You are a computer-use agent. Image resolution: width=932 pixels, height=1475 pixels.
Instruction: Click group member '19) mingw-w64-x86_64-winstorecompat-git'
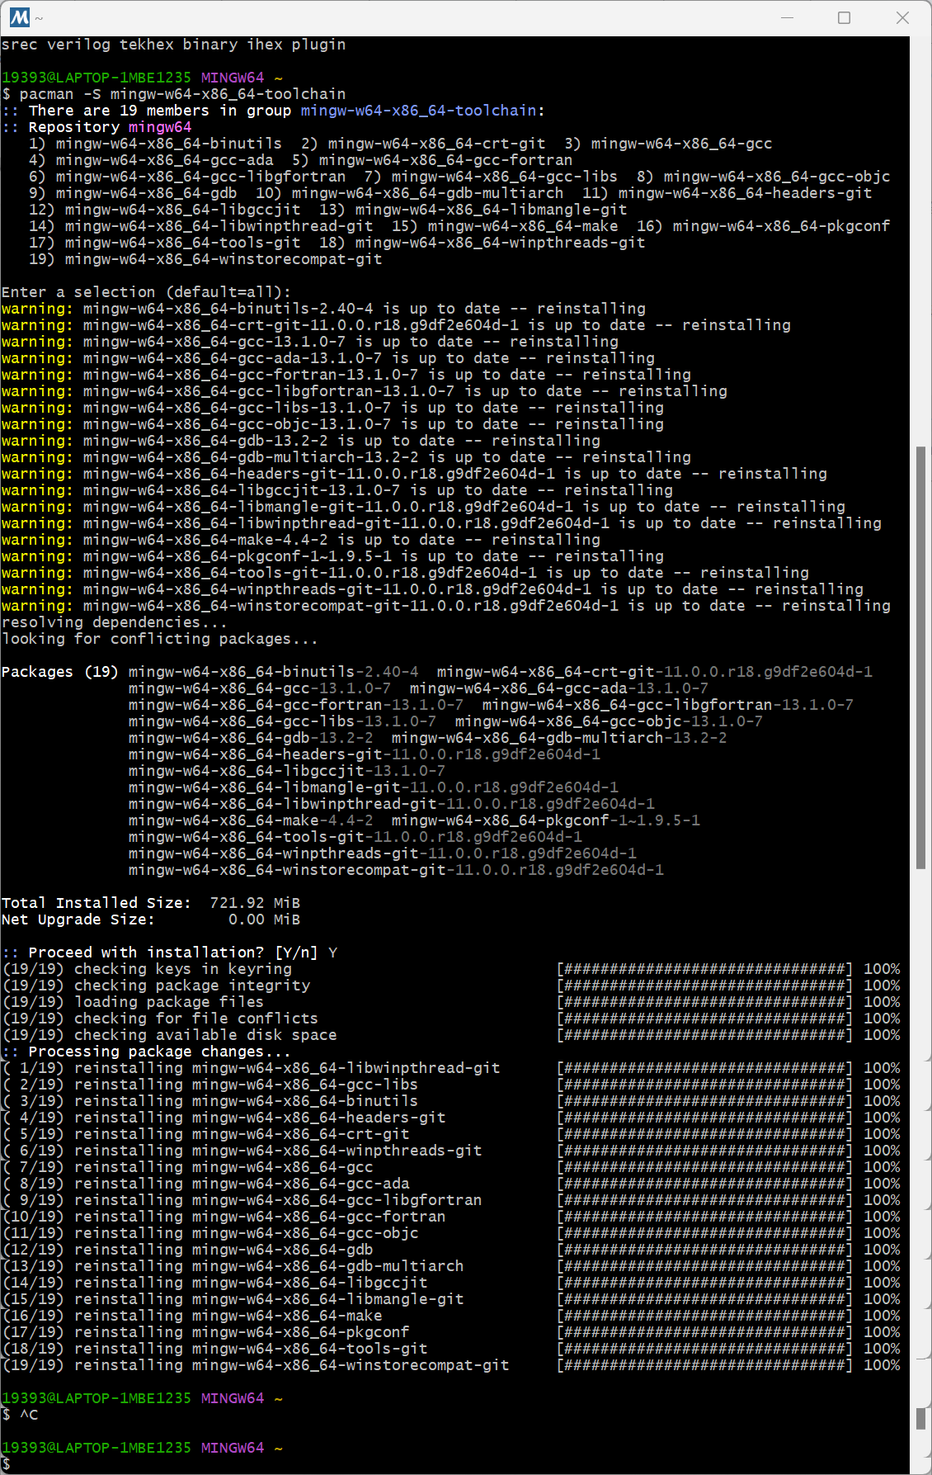[x=205, y=259]
